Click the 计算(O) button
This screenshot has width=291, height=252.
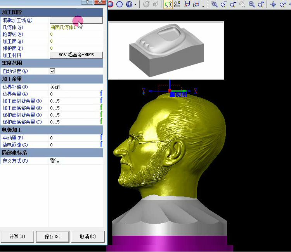click(17, 236)
